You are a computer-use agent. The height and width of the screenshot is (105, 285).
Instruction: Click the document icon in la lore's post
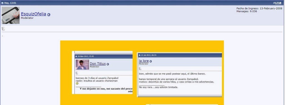pos(140,69)
